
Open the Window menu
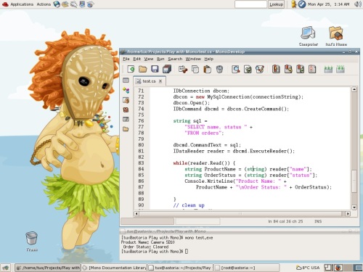pos(193,59)
